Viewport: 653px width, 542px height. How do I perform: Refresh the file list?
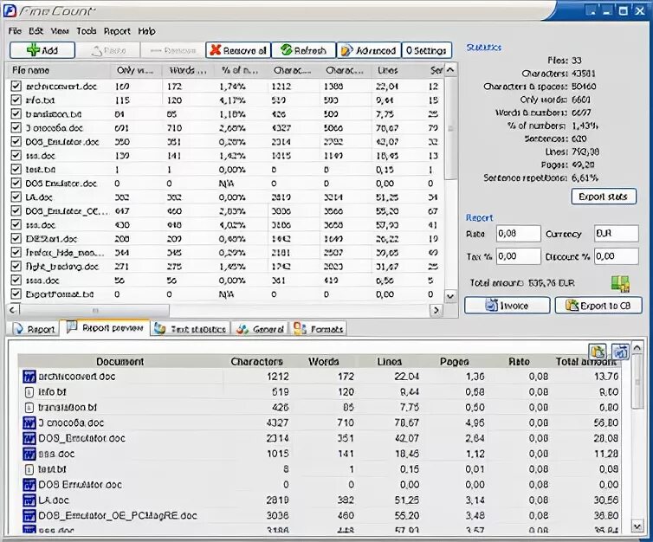tap(304, 50)
